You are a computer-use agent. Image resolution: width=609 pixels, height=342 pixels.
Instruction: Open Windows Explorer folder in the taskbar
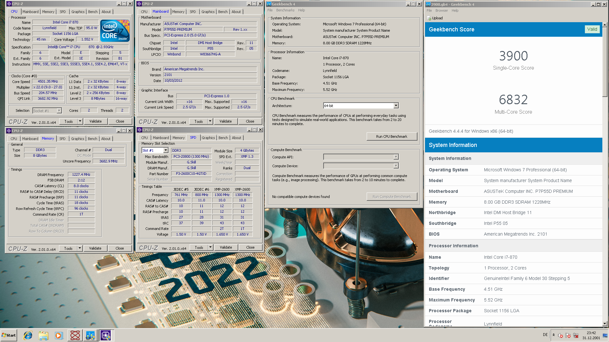[x=43, y=335]
